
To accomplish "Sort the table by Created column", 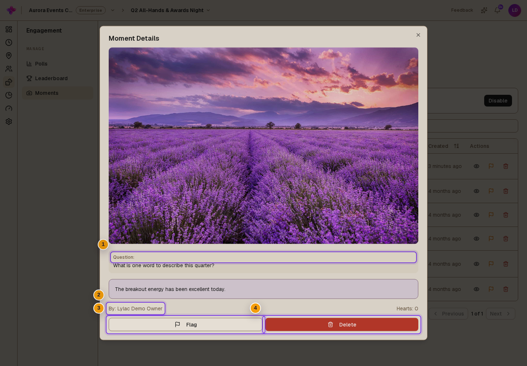I will click(444, 146).
